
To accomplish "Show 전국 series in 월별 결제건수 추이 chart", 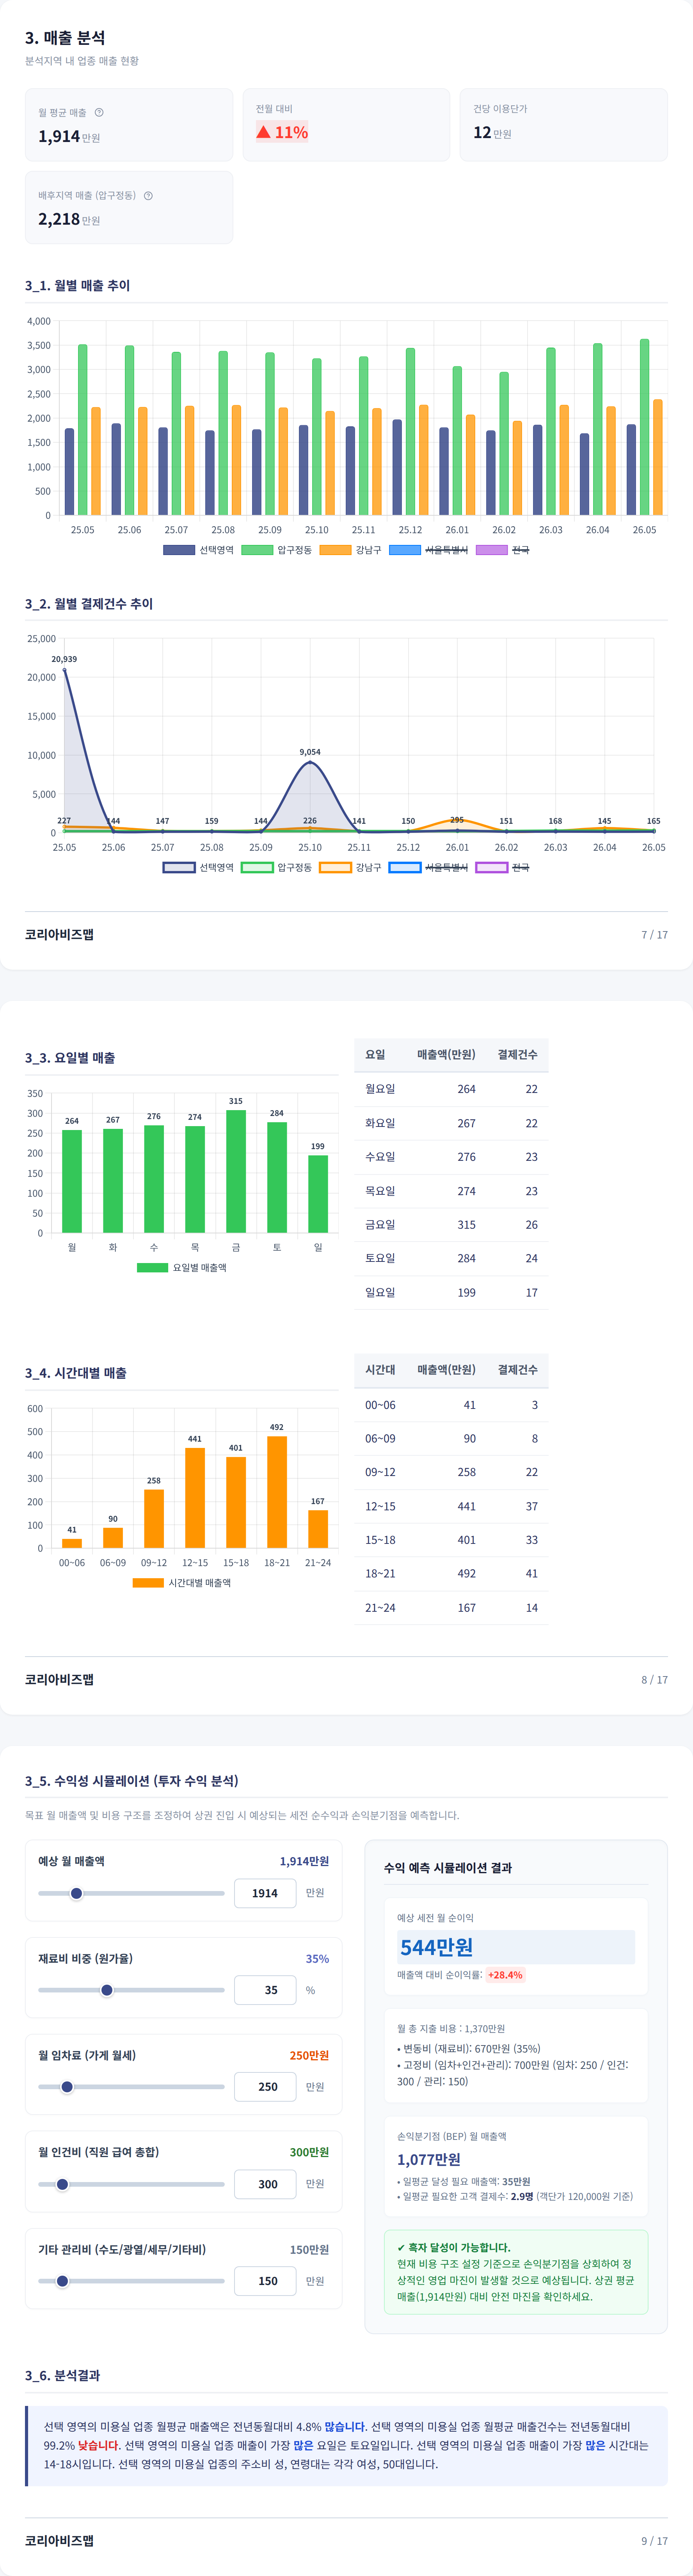I will tap(503, 867).
